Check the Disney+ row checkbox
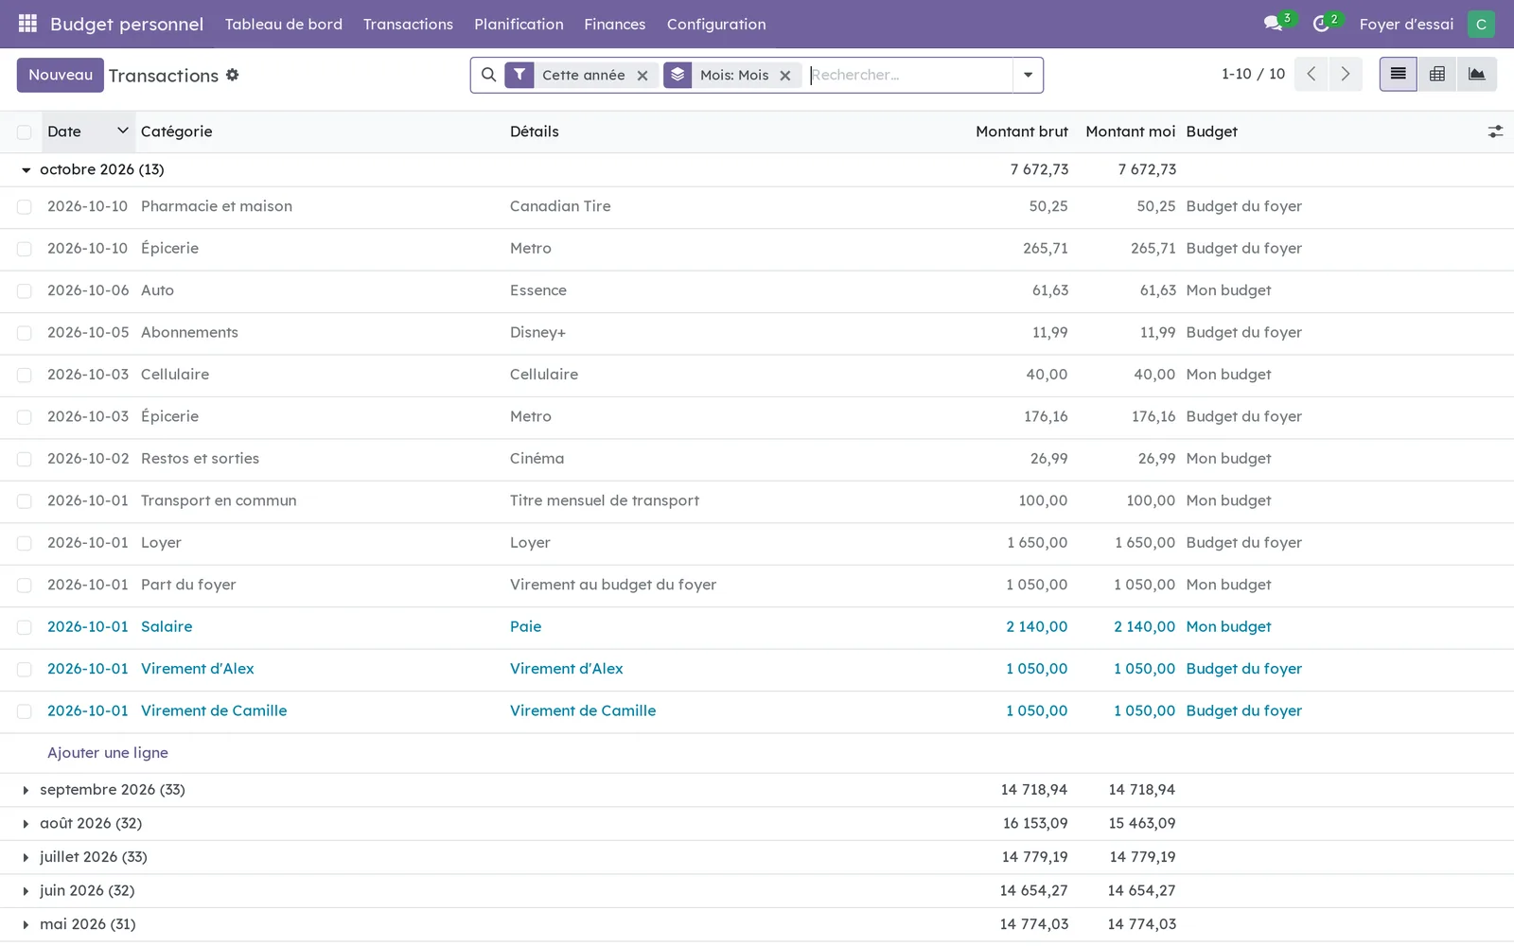Screen dimensions: 1514x946 (x=25, y=333)
